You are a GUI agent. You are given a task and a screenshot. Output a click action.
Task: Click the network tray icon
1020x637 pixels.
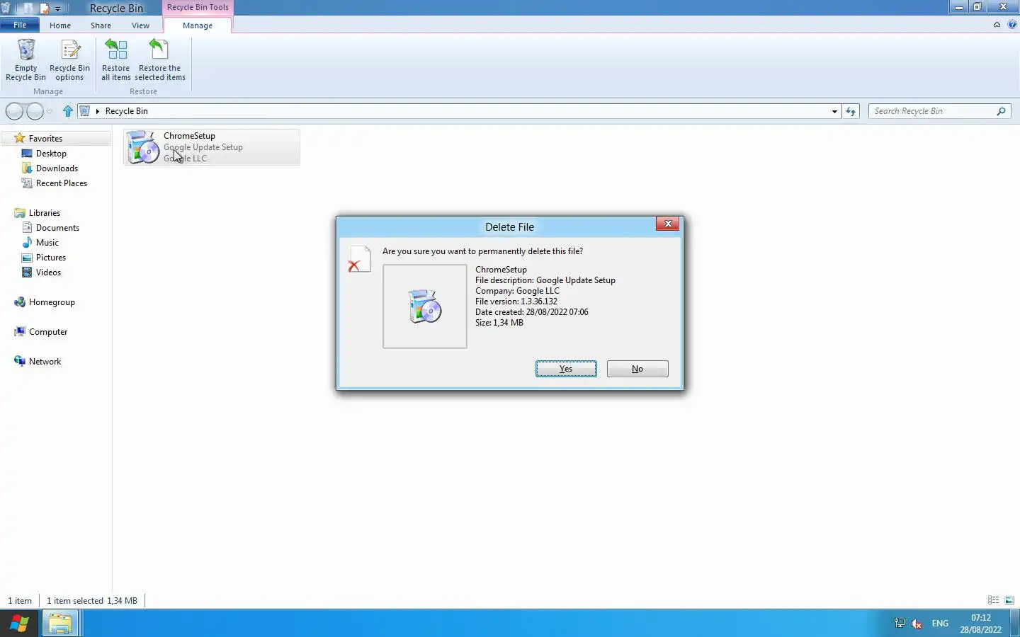pyautogui.click(x=900, y=624)
